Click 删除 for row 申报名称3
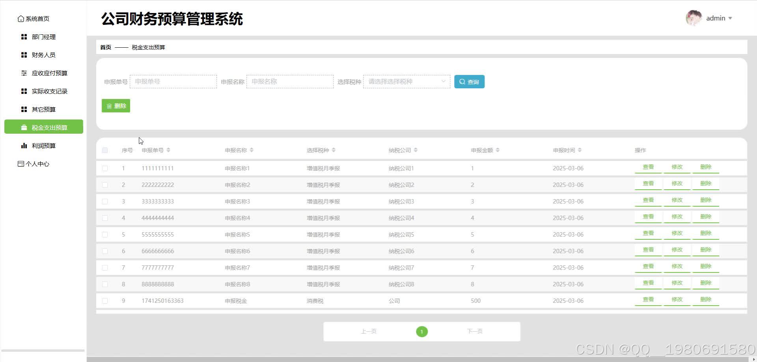This screenshot has height=362, width=757. coord(706,200)
